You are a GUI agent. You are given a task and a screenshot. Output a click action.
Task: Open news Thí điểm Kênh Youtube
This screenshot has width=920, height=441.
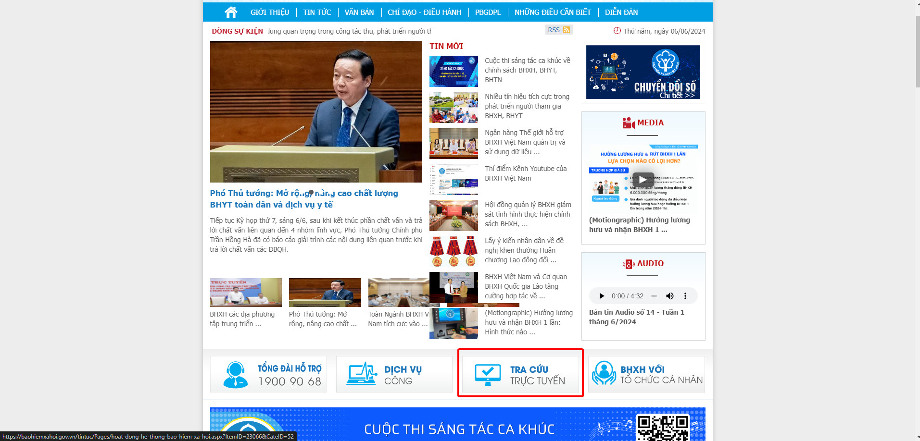coord(526,173)
